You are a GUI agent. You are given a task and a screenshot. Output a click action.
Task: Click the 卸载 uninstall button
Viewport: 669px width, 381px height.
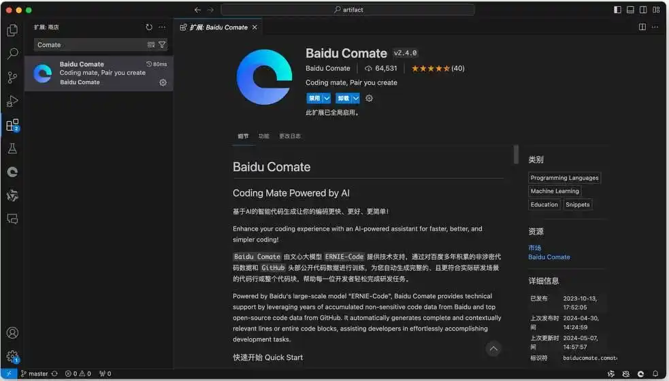(x=343, y=98)
